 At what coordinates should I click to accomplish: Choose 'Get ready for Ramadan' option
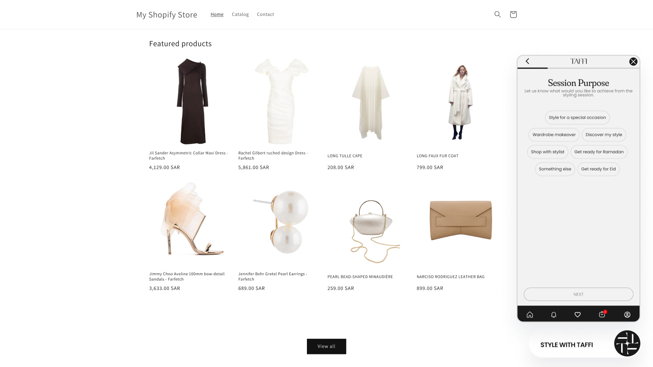pyautogui.click(x=599, y=152)
